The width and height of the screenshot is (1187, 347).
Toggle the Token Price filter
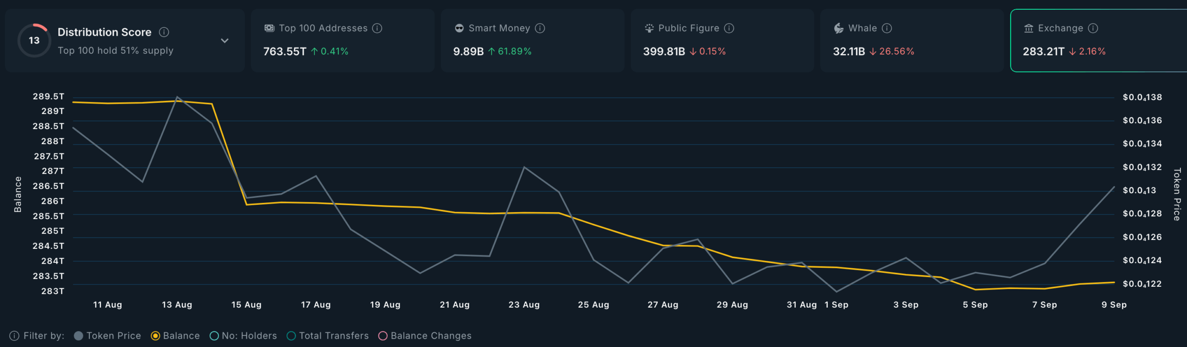pyautogui.click(x=107, y=336)
